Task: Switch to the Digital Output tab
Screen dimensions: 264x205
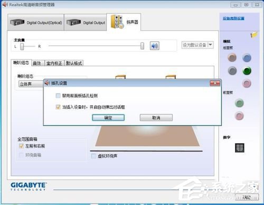Action: [x=86, y=23]
